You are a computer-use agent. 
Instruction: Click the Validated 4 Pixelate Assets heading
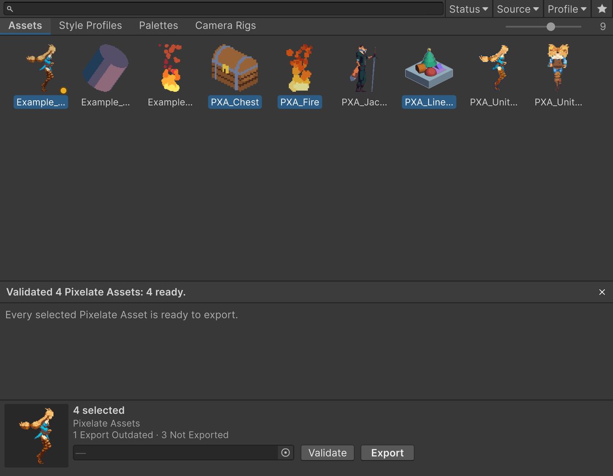(x=96, y=292)
